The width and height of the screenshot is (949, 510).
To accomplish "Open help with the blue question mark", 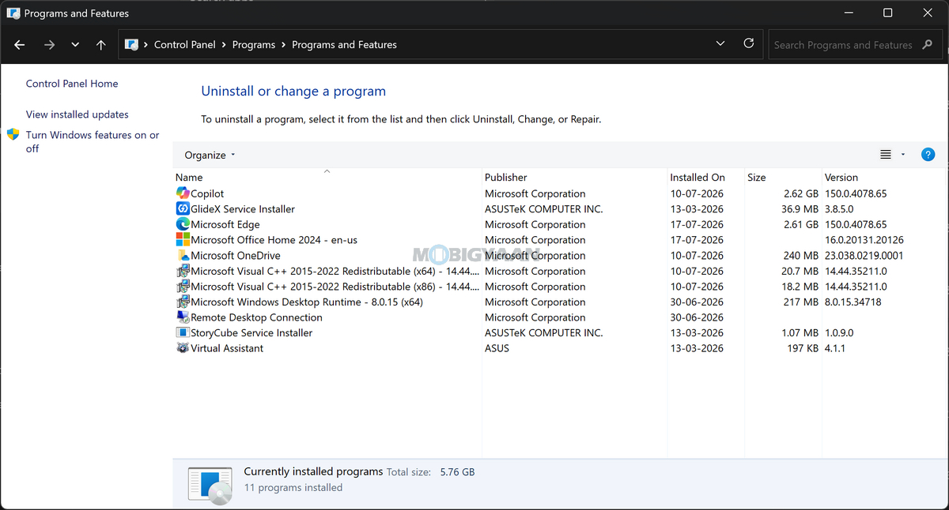I will [x=928, y=155].
